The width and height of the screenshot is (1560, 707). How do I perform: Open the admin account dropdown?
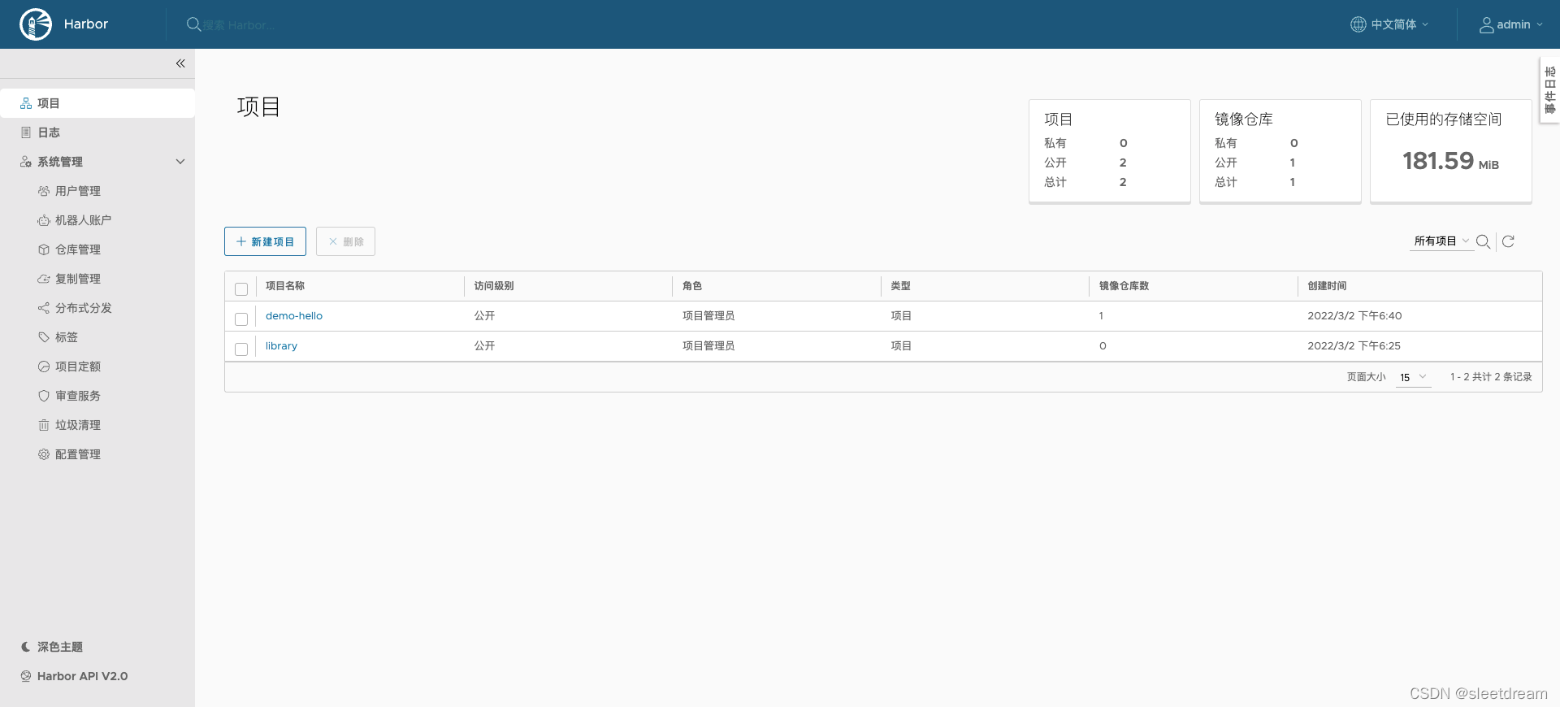pyautogui.click(x=1511, y=24)
